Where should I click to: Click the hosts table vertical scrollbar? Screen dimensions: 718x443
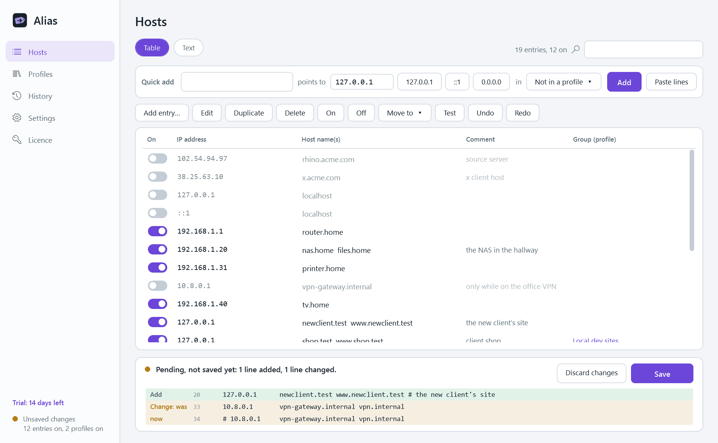(x=692, y=200)
